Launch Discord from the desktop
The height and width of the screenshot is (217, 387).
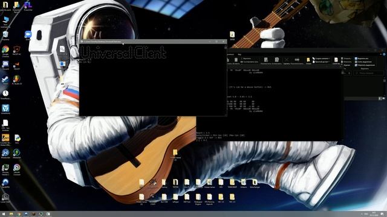[5, 64]
